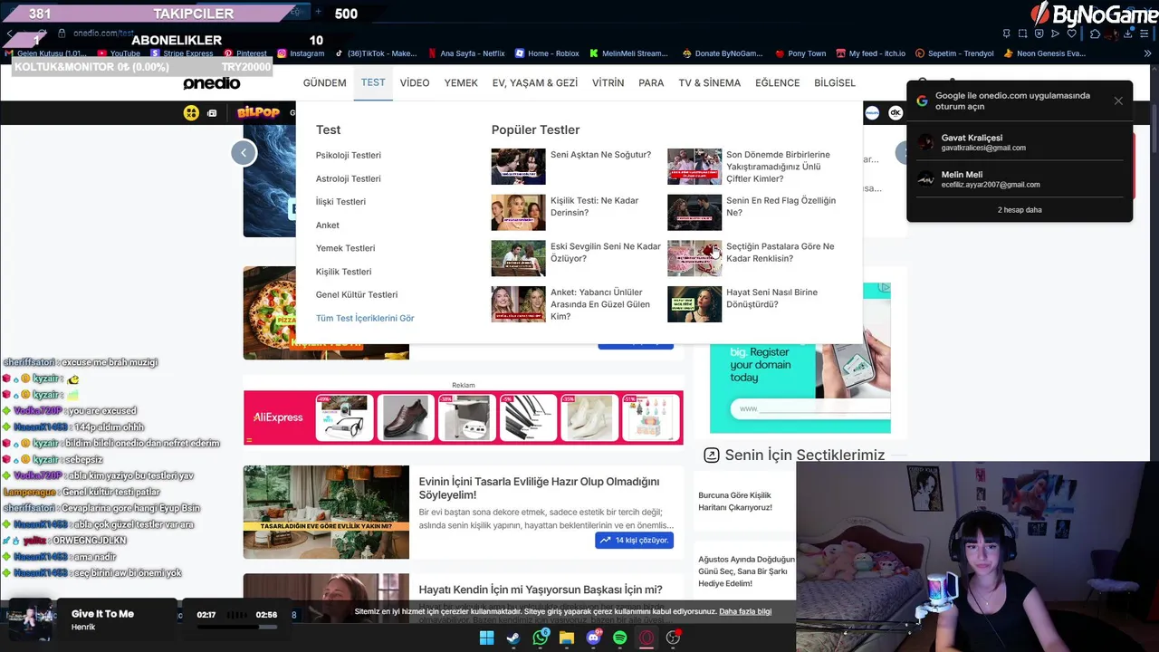The height and width of the screenshot is (652, 1159).
Task: Click the onedio logo
Action: (211, 82)
